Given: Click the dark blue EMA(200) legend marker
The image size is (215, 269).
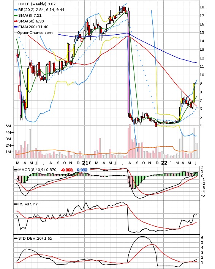Looking at the screenshot, I should pos(16,27).
